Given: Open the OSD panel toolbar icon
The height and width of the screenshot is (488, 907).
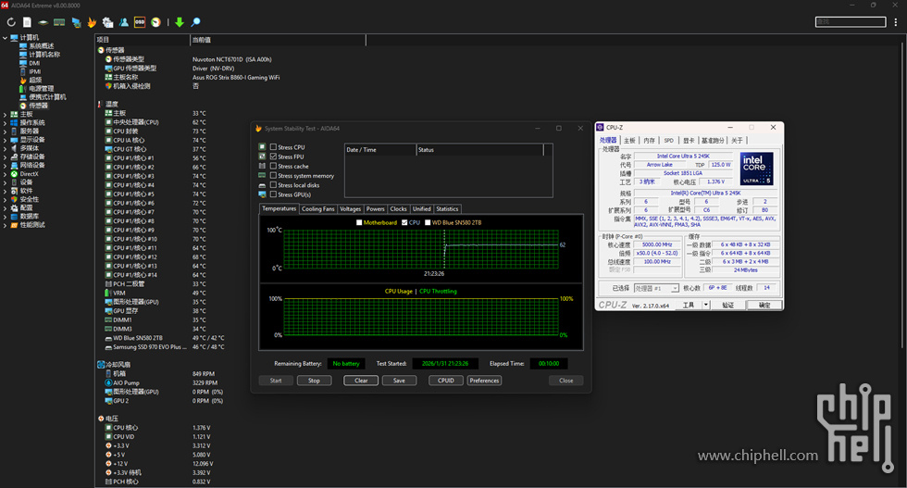Looking at the screenshot, I should click(140, 22).
